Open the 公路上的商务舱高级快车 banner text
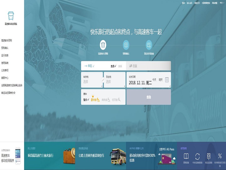Image resolution: width=226 pixels, height=170 pixels. pyautogui.click(x=91, y=156)
